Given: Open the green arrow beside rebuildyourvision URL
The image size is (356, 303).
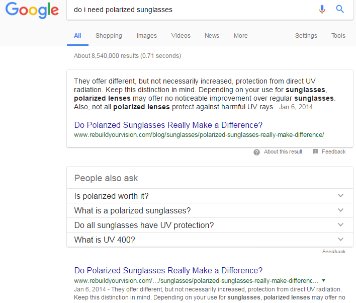Looking at the screenshot, I should pyautogui.click(x=323, y=280).
